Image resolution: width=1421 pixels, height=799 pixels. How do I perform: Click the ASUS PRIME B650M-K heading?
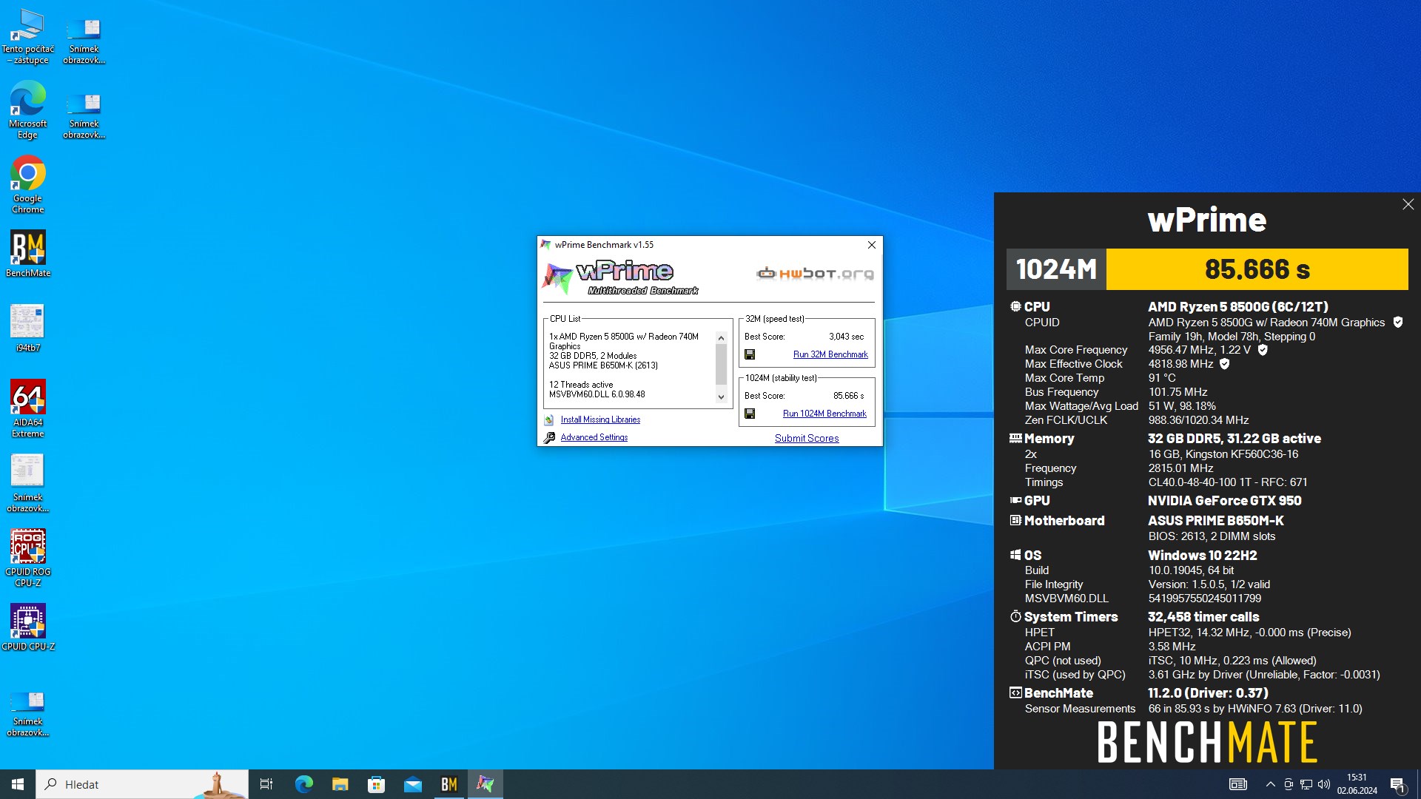click(1215, 521)
